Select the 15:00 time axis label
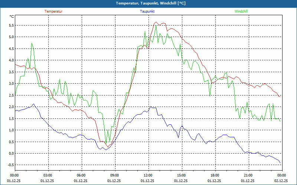Viewport: 297px width, 185px height. [181, 175]
